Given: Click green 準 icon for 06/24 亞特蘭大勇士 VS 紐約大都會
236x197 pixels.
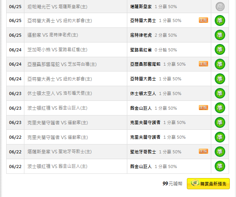Looking at the screenshot, I should tap(220, 79).
